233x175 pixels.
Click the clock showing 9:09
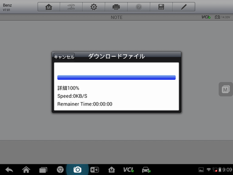click(x=227, y=170)
